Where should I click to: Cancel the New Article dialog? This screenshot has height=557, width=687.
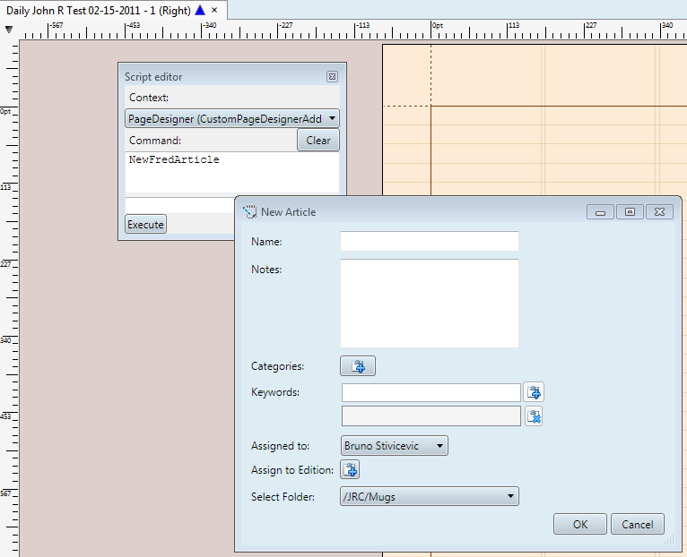(638, 524)
